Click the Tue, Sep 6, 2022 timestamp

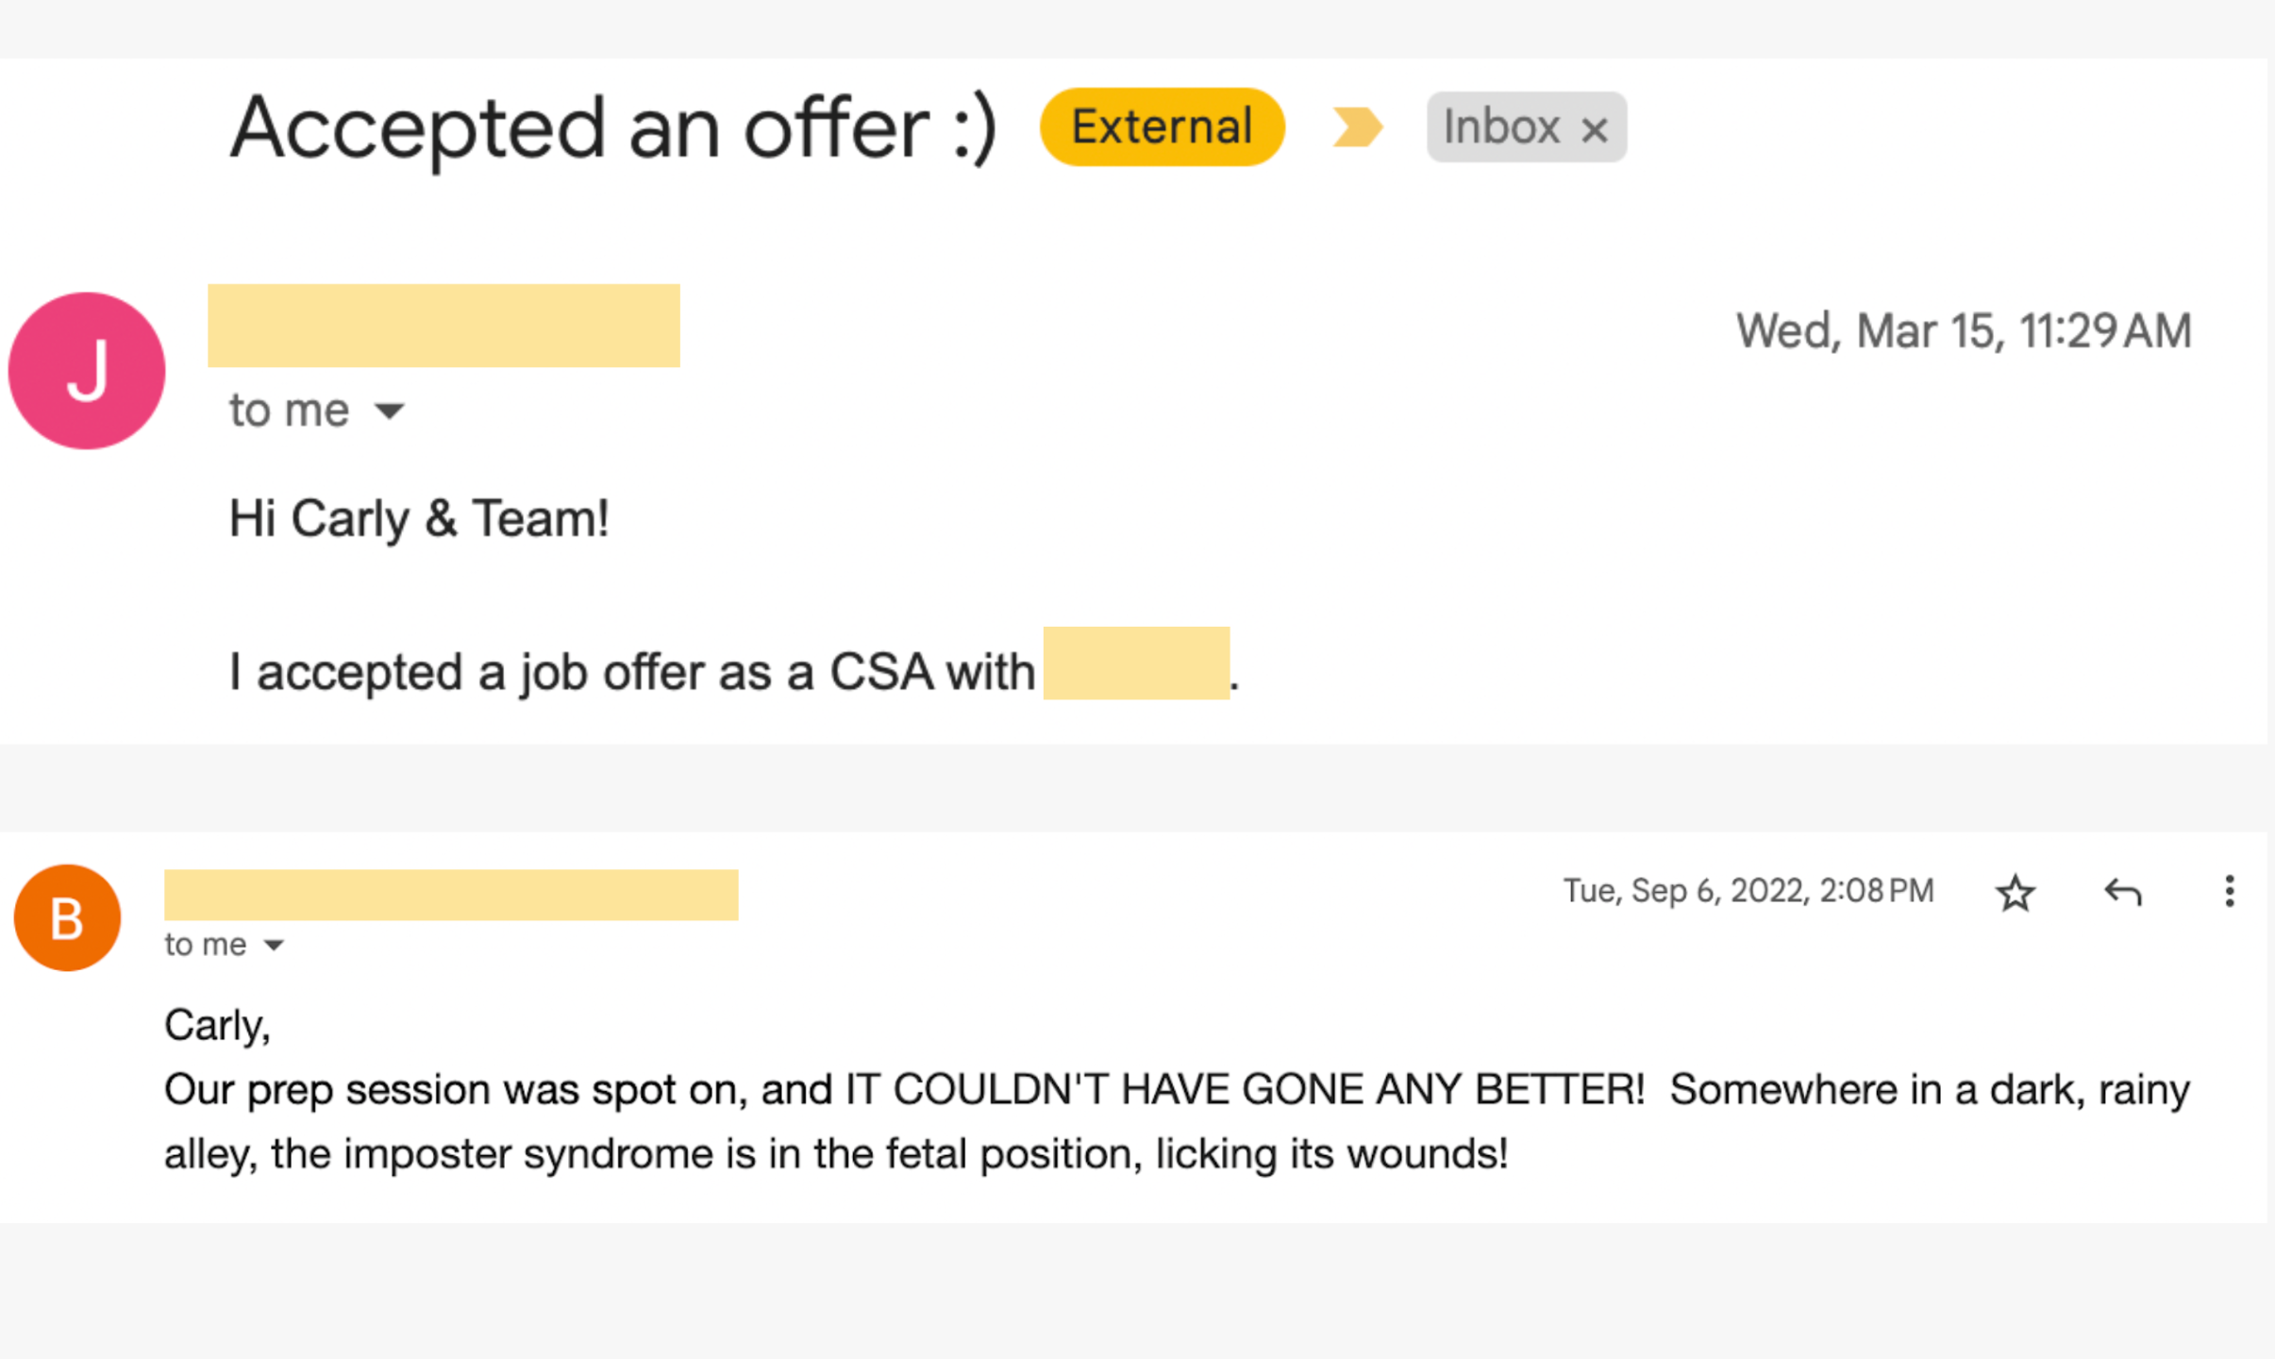coord(1748,891)
